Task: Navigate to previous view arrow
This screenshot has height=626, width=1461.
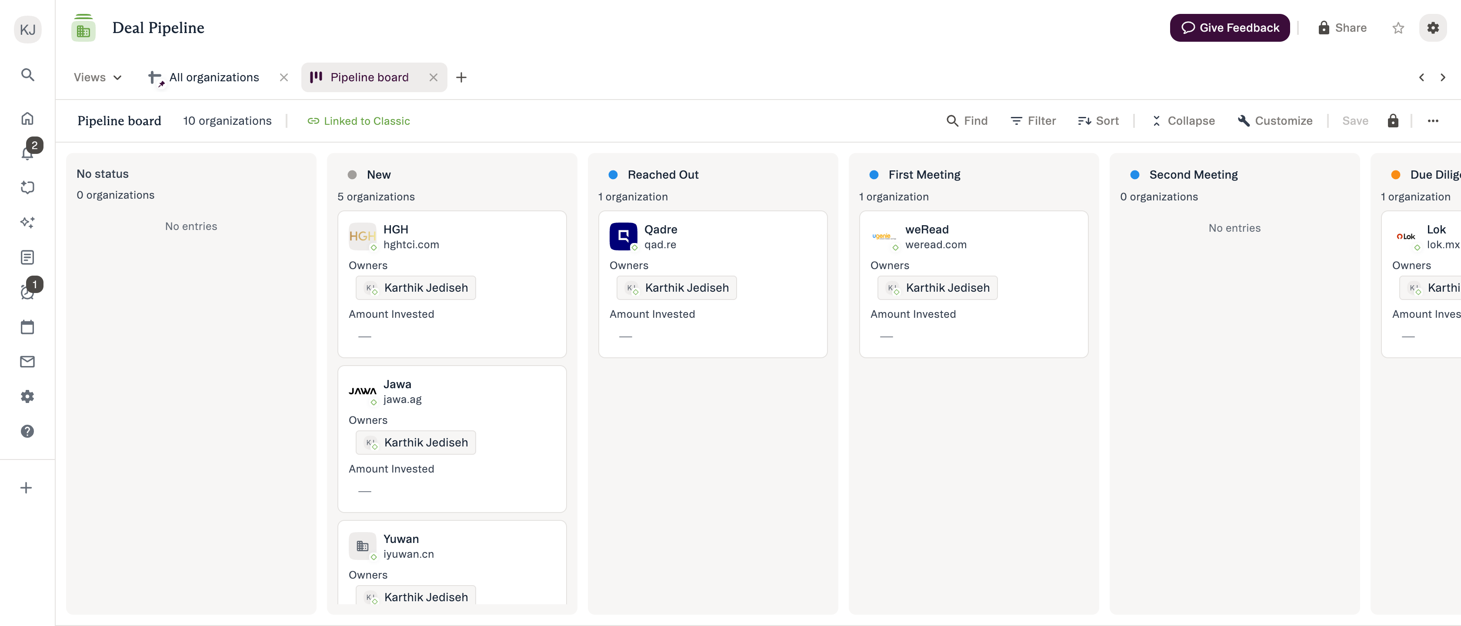Action: coord(1421,78)
